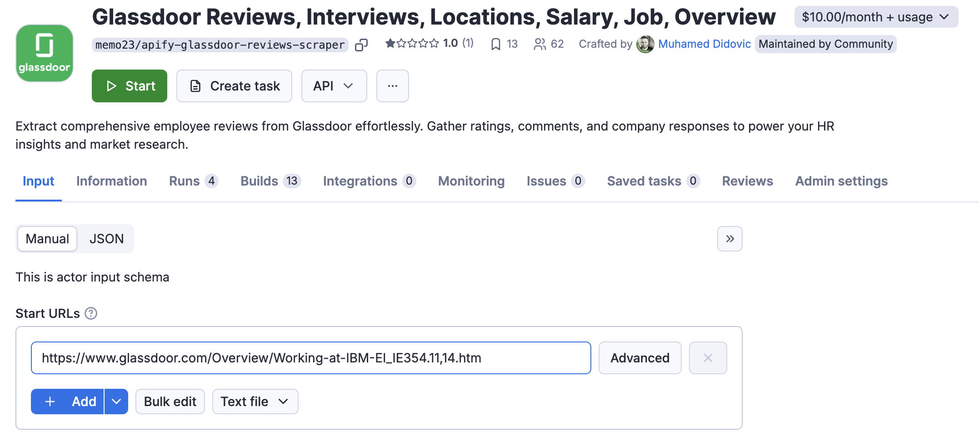Expand the $10.00/month + usage pricing dropdown
Image resolution: width=979 pixels, height=442 pixels.
point(876,17)
